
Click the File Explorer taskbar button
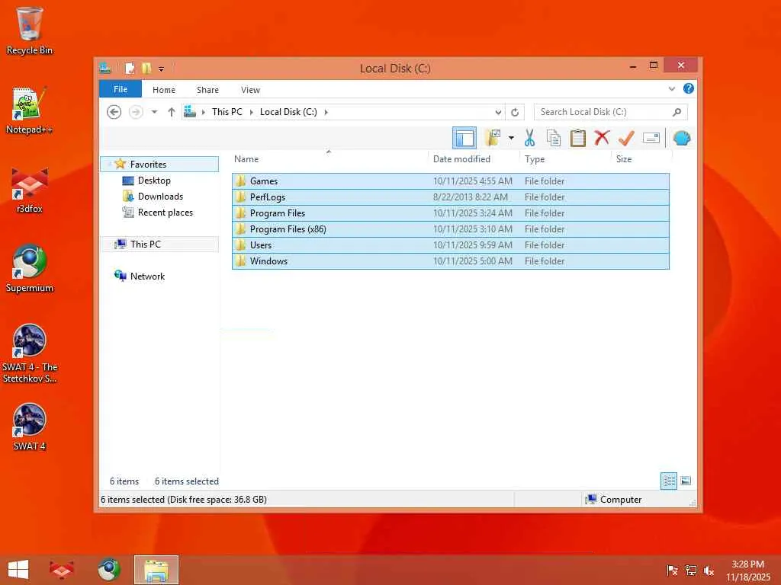click(x=156, y=570)
